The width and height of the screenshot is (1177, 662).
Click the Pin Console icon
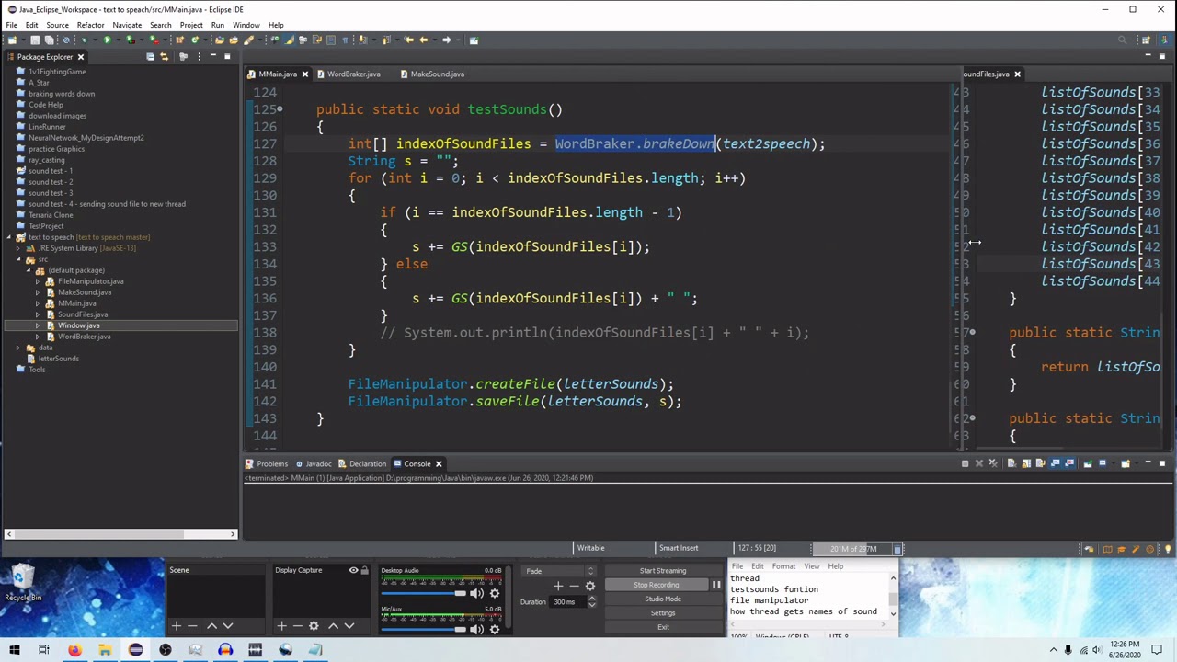point(1088,463)
